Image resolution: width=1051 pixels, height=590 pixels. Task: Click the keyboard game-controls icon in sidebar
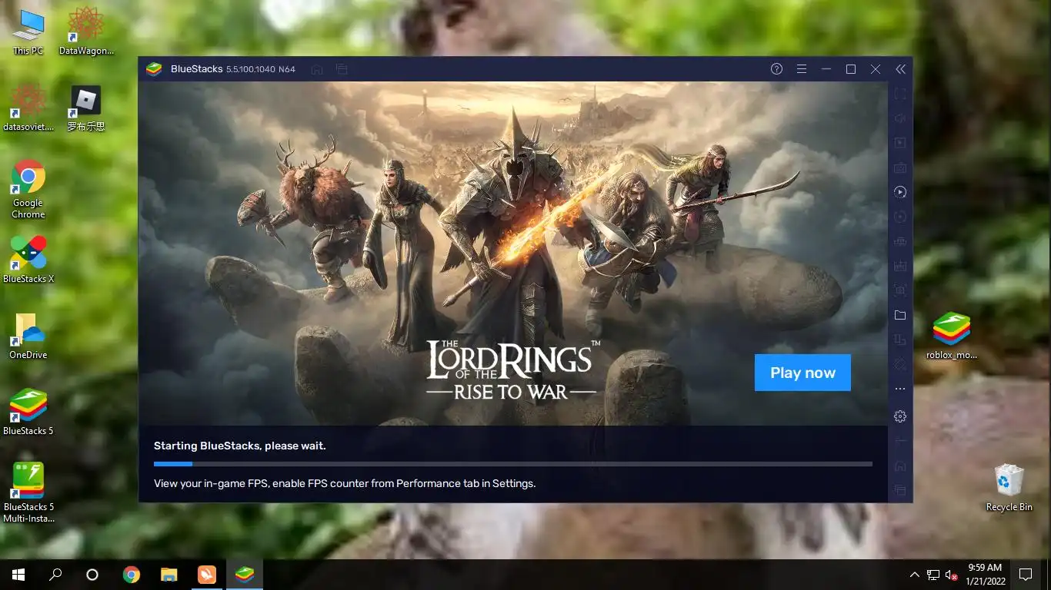(900, 167)
